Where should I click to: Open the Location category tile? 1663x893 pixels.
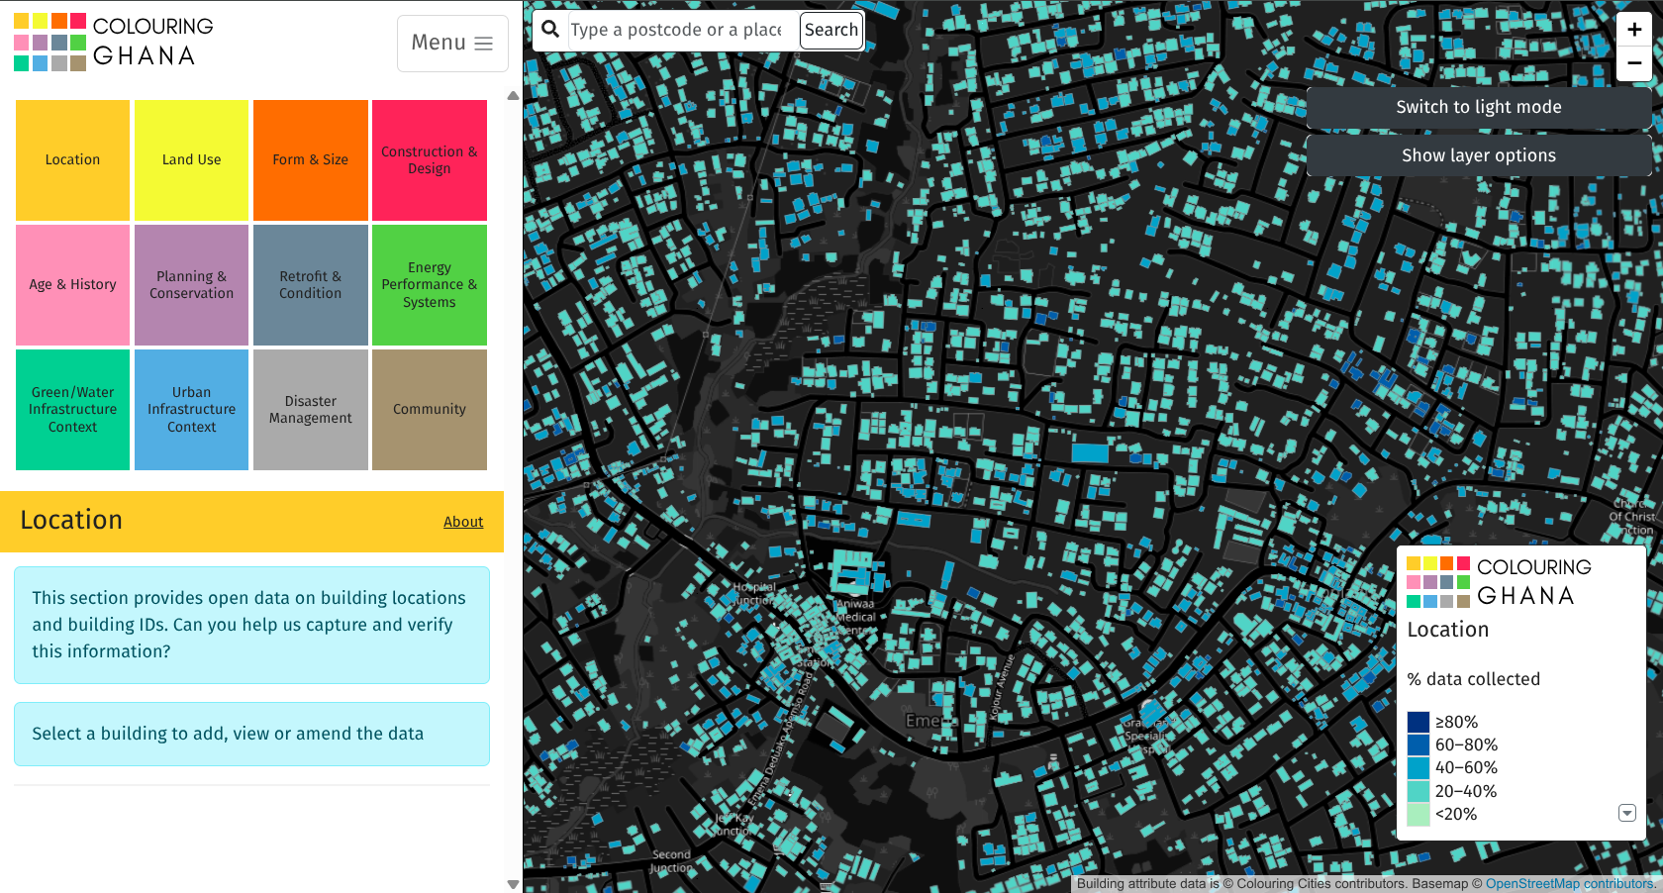[72, 160]
